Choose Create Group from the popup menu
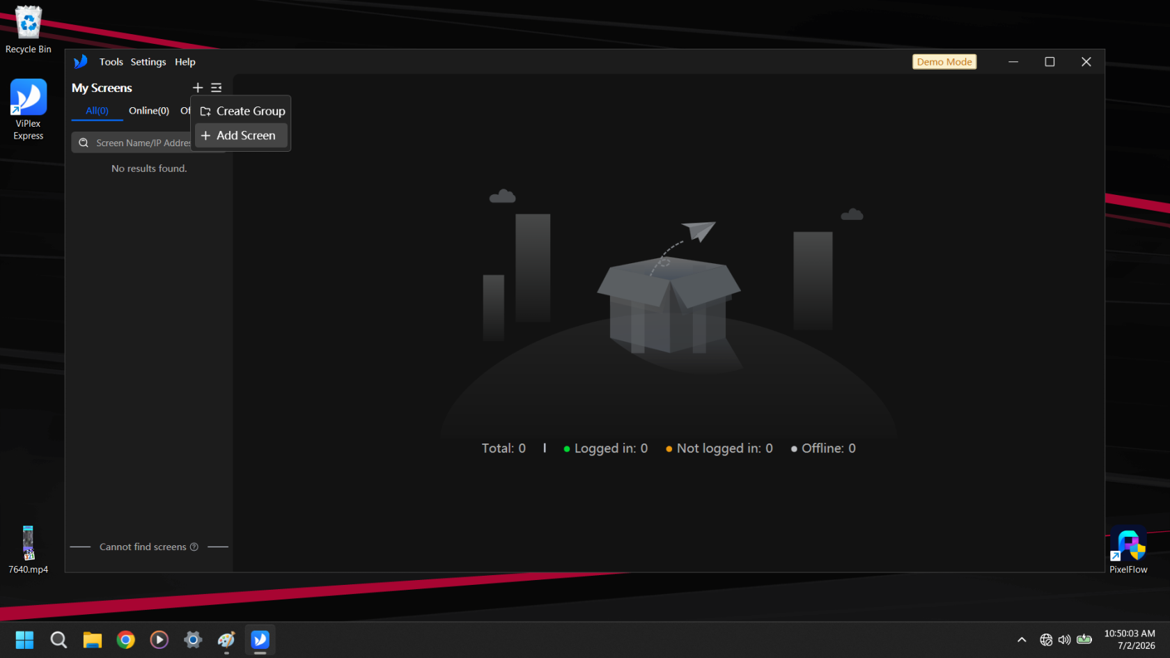 [241, 111]
